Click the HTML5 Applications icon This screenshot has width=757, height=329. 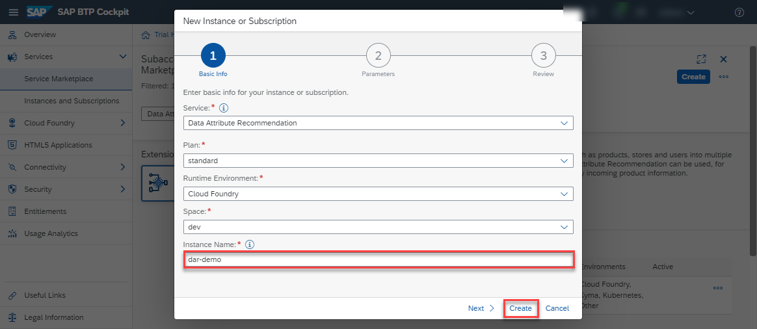tap(13, 145)
